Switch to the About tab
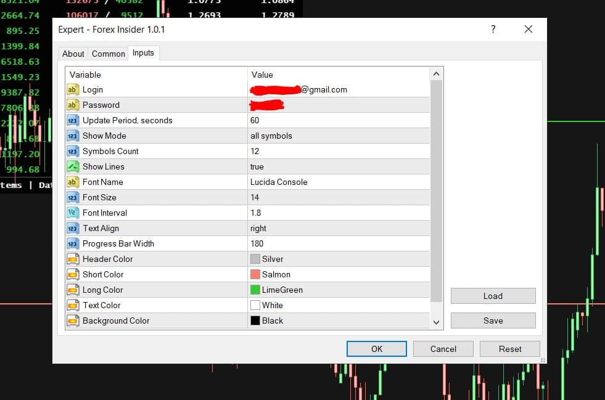The width and height of the screenshot is (605, 400). 73,54
